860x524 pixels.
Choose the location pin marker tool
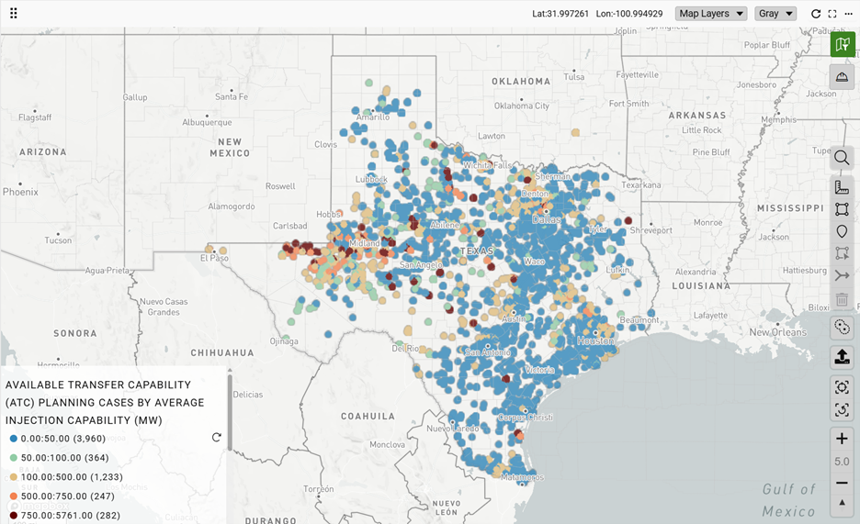842,231
